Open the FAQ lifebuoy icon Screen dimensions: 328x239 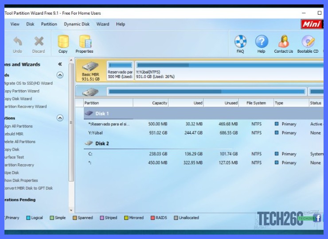(x=240, y=41)
